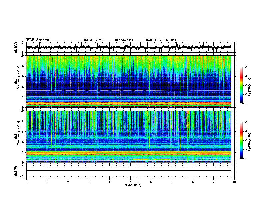Screen dimensions: 264x204
Task: Select the date "Jan. 4, 2021" in header
Action: [93, 40]
